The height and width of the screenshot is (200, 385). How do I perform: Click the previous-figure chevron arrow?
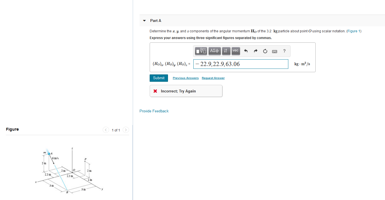pyautogui.click(x=106, y=130)
